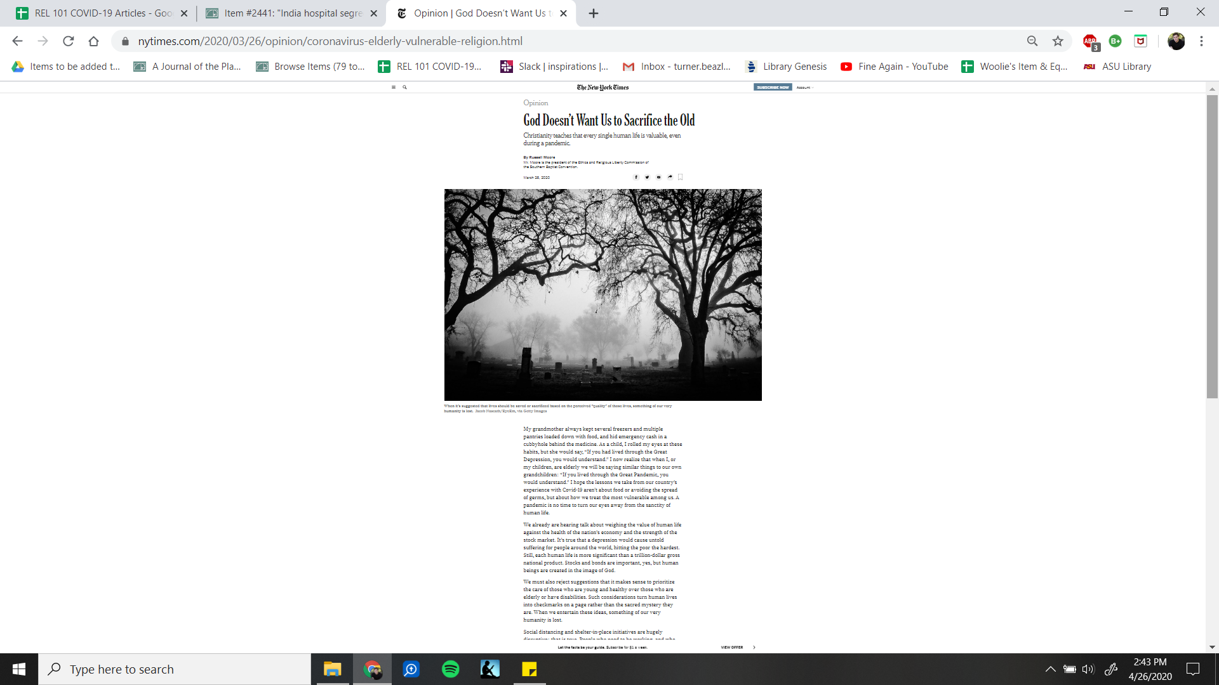This screenshot has width=1219, height=685.
Task: Click the page vertical scrollbar thumb
Action: (x=1212, y=247)
